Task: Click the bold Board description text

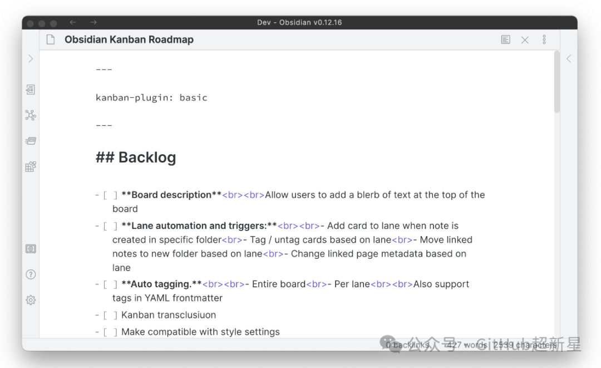Action: pyautogui.click(x=171, y=195)
